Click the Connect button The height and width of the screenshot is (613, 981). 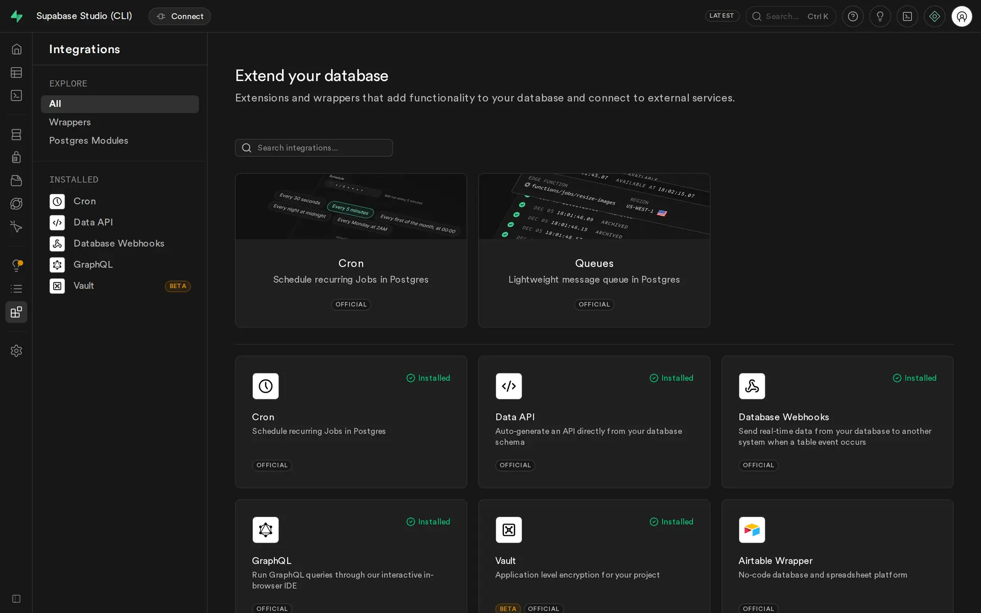[179, 16]
